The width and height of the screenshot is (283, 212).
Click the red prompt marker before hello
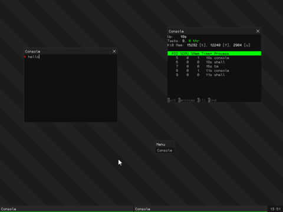tap(25, 57)
